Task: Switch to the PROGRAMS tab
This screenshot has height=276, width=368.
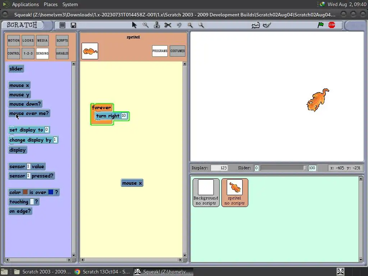Action: (x=160, y=51)
